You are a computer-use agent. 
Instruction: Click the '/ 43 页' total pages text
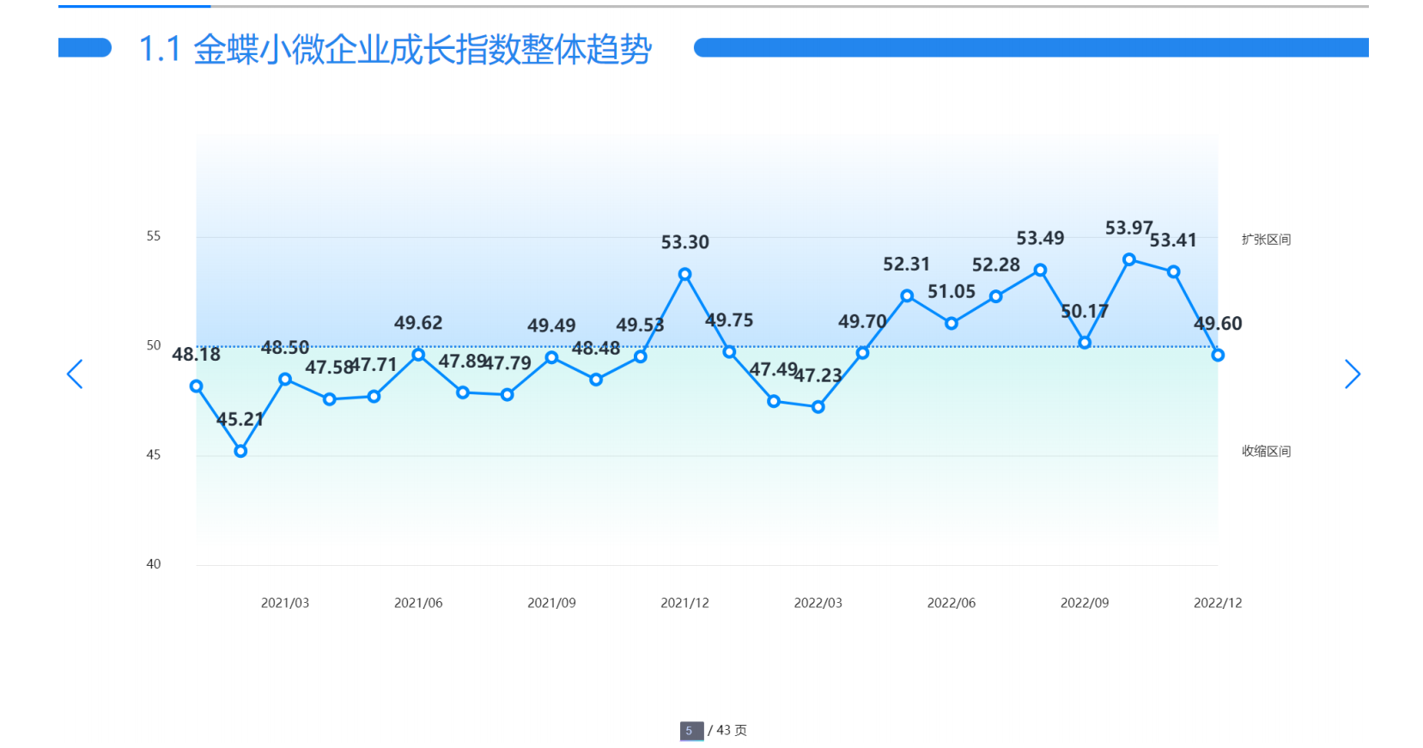point(727,731)
